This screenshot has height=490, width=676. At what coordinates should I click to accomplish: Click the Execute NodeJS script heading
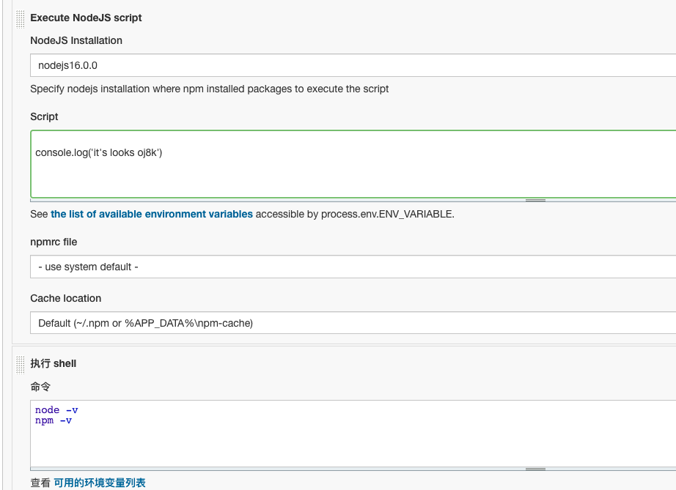[x=86, y=18]
